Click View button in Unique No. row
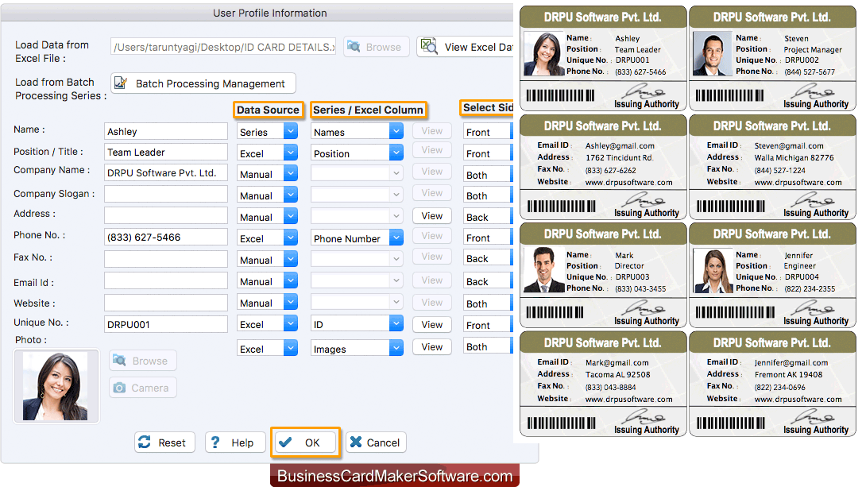This screenshot has height=487, width=862. click(x=432, y=325)
